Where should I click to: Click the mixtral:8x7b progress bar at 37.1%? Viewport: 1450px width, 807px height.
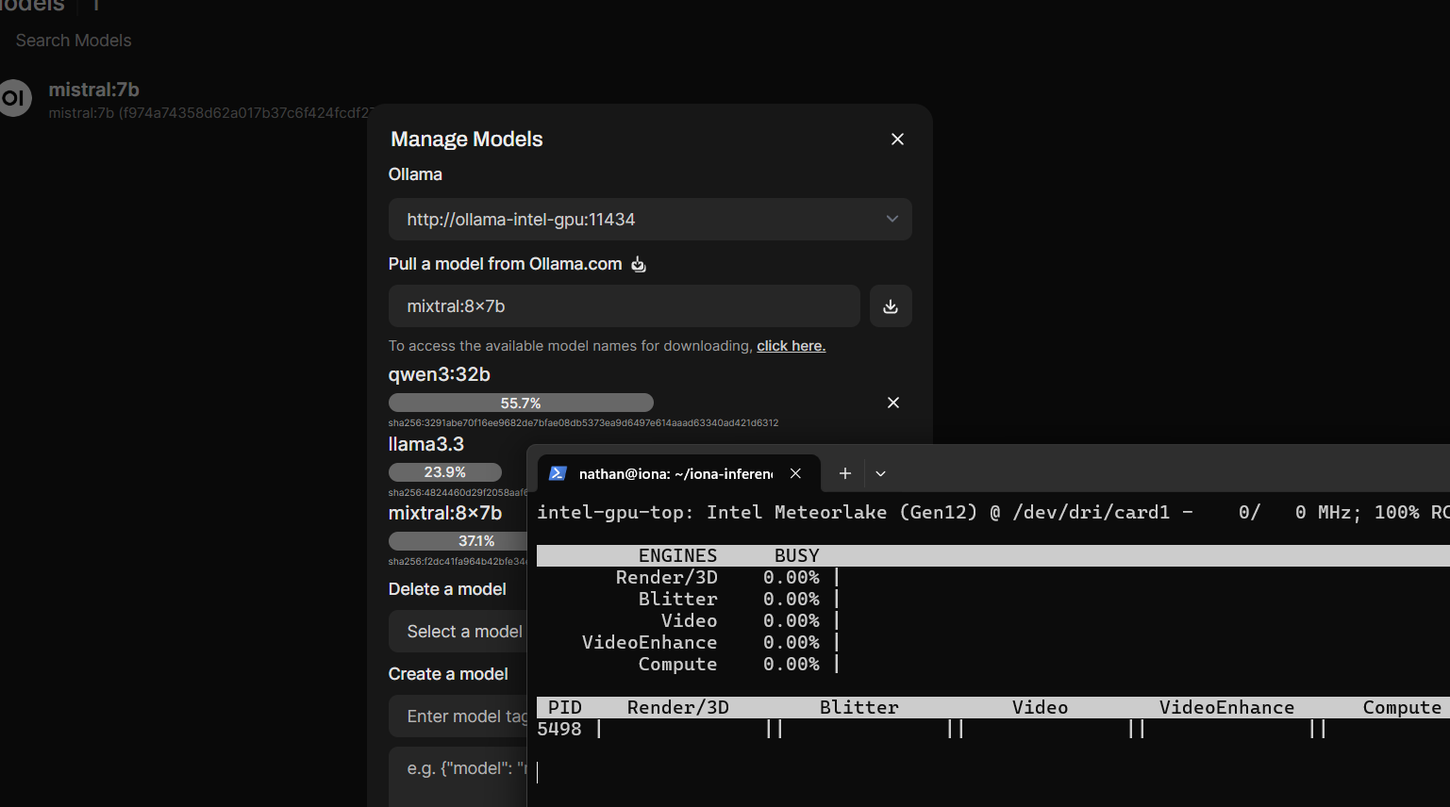[x=458, y=541]
